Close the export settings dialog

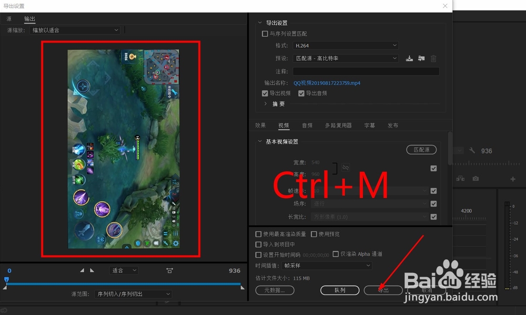pyautogui.click(x=445, y=6)
